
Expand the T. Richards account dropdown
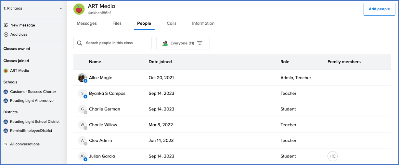pyautogui.click(x=61, y=9)
